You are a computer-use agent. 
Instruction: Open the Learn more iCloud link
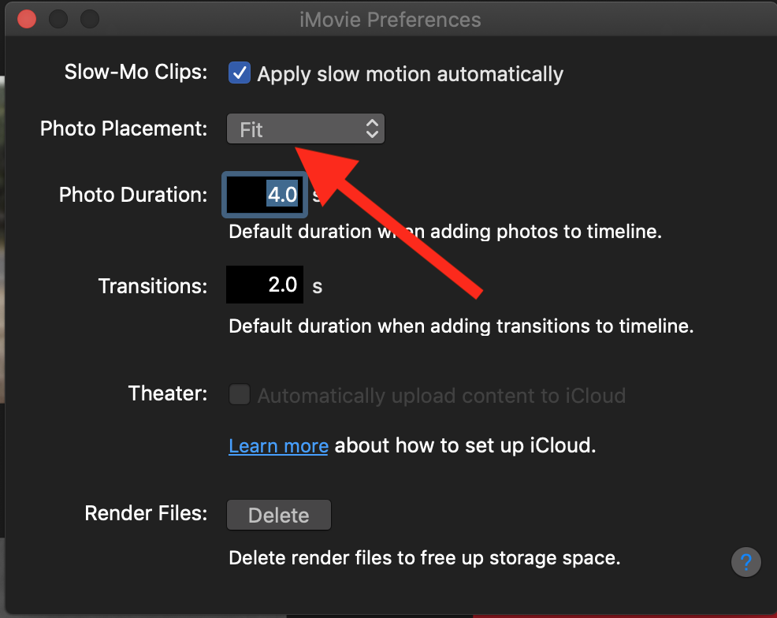[278, 446]
